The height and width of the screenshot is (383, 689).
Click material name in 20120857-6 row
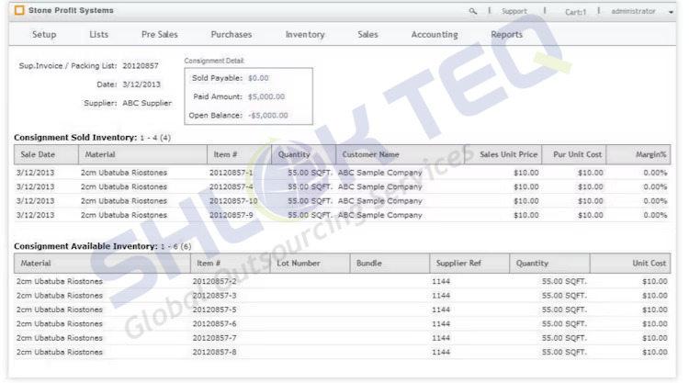(x=60, y=323)
